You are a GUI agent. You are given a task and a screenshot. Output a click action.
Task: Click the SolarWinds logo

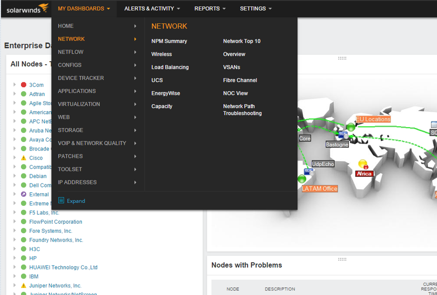point(27,8)
